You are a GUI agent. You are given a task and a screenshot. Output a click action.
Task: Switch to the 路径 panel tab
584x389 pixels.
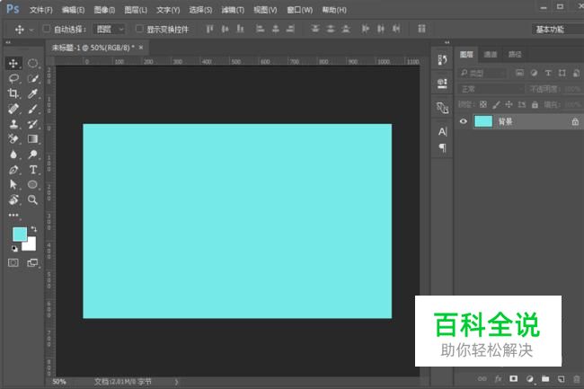tap(514, 54)
